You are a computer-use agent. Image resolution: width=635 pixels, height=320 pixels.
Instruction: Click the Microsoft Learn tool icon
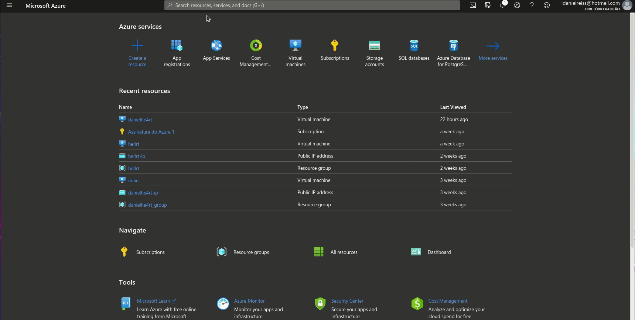[x=126, y=303]
